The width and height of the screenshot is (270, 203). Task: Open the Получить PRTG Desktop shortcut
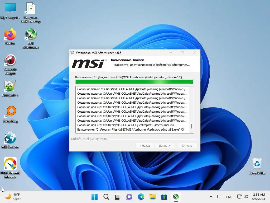click(x=31, y=13)
